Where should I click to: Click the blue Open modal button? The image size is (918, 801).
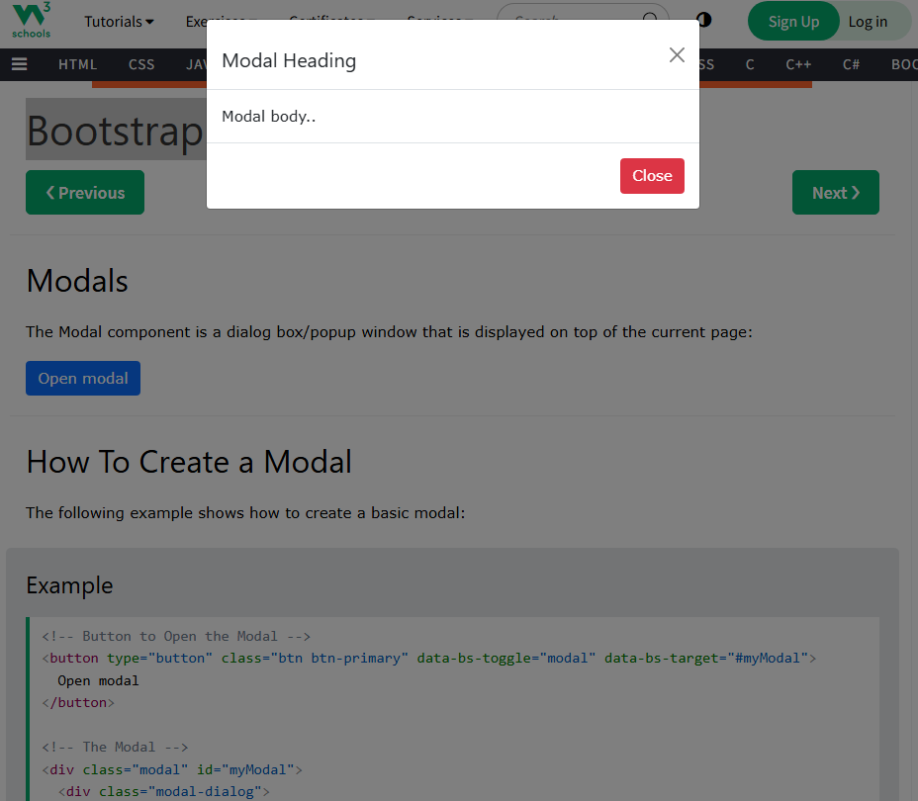click(83, 378)
